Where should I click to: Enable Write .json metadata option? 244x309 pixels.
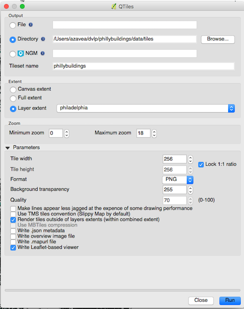click(x=13, y=231)
